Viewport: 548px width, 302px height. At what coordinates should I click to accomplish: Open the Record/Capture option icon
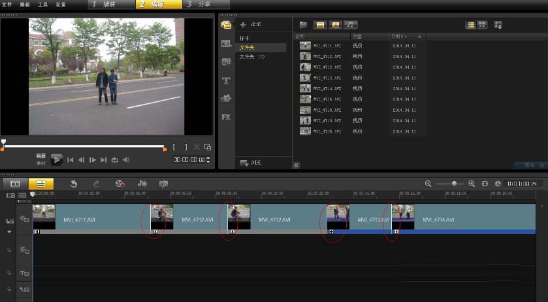coord(120,184)
